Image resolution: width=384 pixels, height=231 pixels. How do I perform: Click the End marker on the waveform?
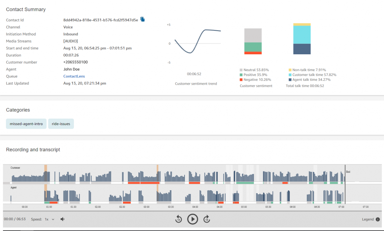[348, 171]
